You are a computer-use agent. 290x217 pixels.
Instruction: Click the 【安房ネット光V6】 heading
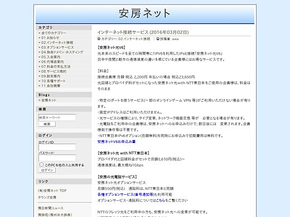point(112,47)
